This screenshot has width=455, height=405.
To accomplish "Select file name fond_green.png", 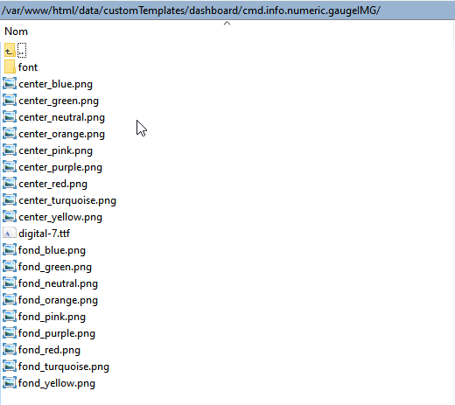I will point(55,267).
